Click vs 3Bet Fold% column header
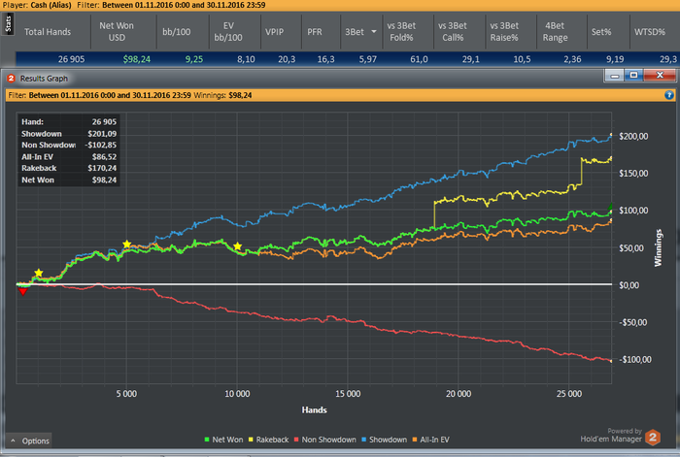 coord(401,32)
